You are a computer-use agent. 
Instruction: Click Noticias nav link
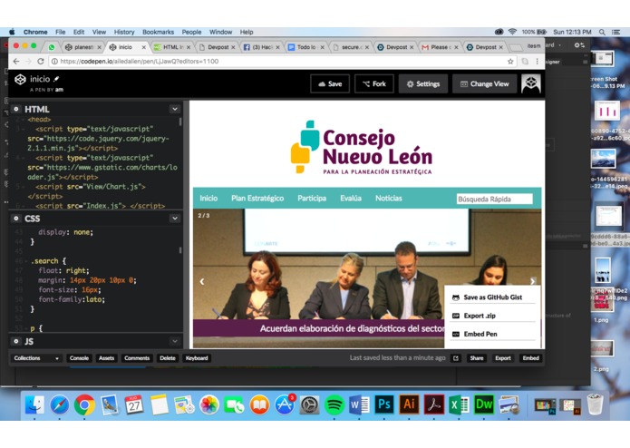point(389,198)
